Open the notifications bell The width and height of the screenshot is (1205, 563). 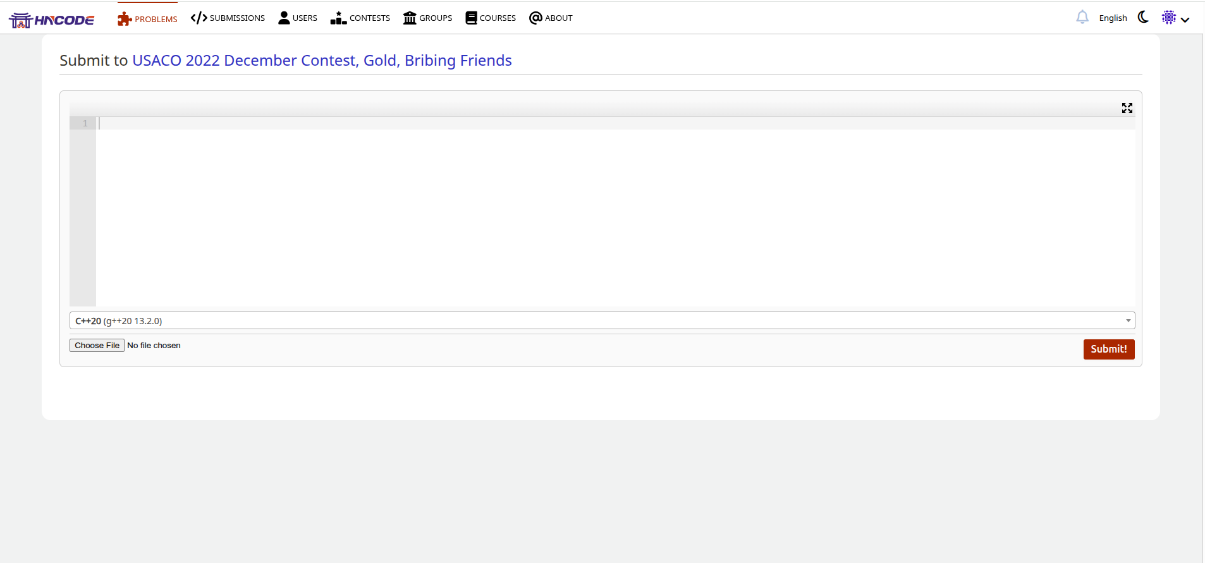[1082, 17]
